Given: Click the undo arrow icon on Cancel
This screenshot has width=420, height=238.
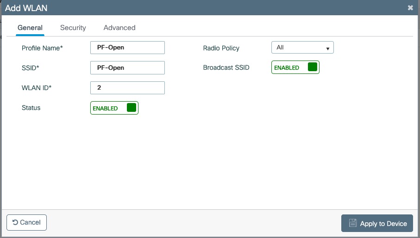Looking at the screenshot, I should [15, 222].
